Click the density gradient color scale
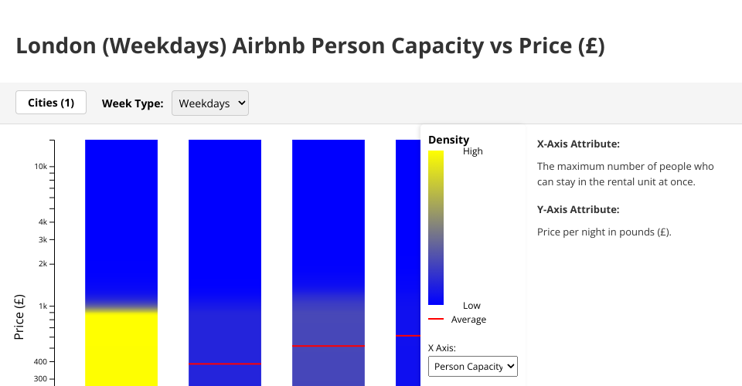 coord(436,228)
